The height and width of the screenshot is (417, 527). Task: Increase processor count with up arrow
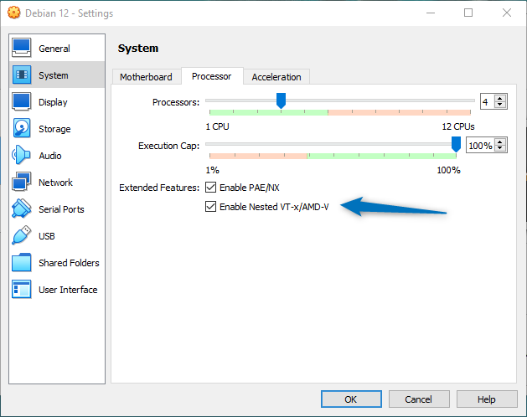coord(500,98)
